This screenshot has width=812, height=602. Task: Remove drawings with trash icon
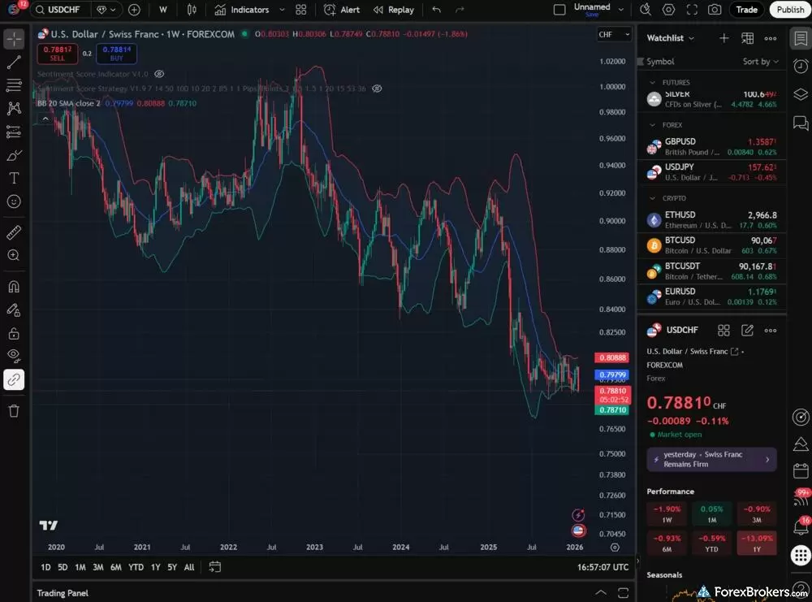tap(14, 411)
